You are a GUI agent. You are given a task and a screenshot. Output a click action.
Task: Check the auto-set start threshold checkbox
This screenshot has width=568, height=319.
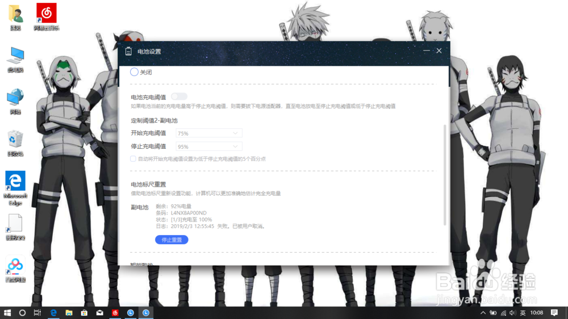133,159
